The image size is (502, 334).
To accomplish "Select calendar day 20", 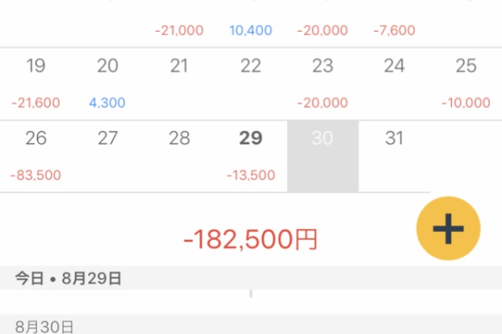I will (x=108, y=83).
